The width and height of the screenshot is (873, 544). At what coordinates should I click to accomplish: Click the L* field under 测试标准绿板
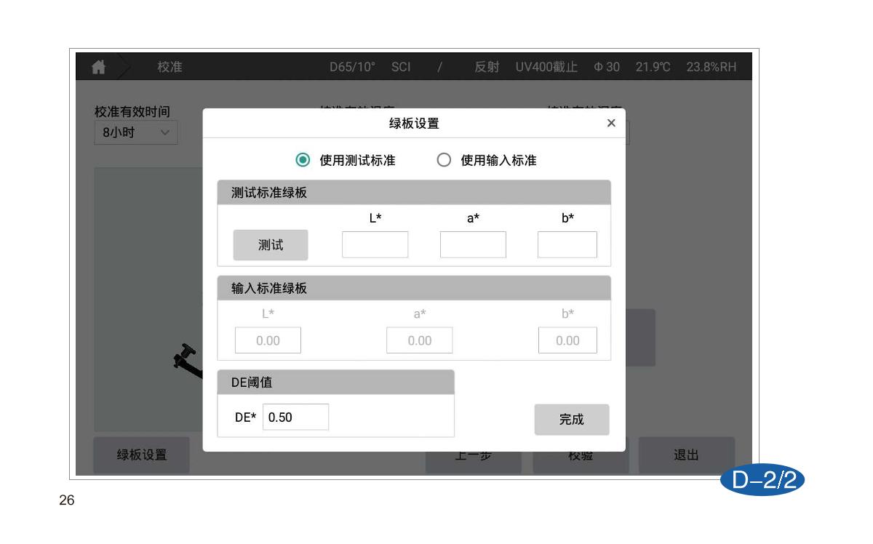pos(375,245)
